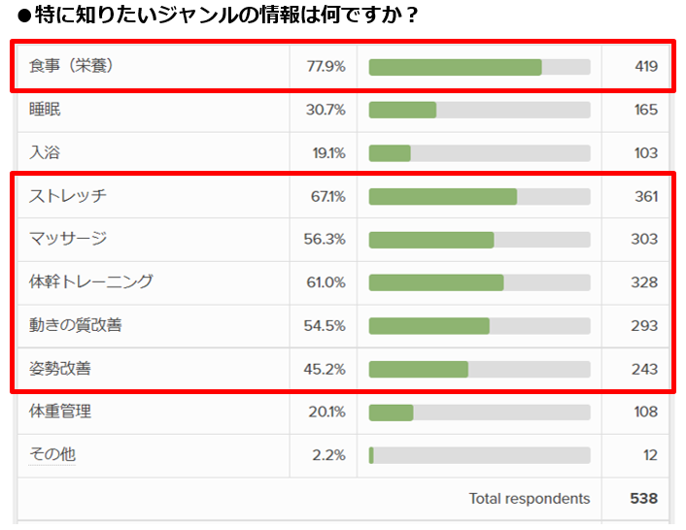Click the 体重管理 row label
Viewport: 686px width, 530px height.
tap(60, 412)
